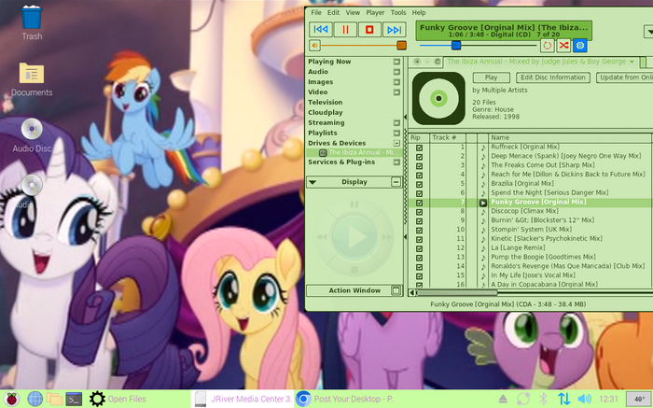Viewport: 653px width, 408px height.
Task: Click the Bluetooth tray icon
Action: tap(543, 399)
